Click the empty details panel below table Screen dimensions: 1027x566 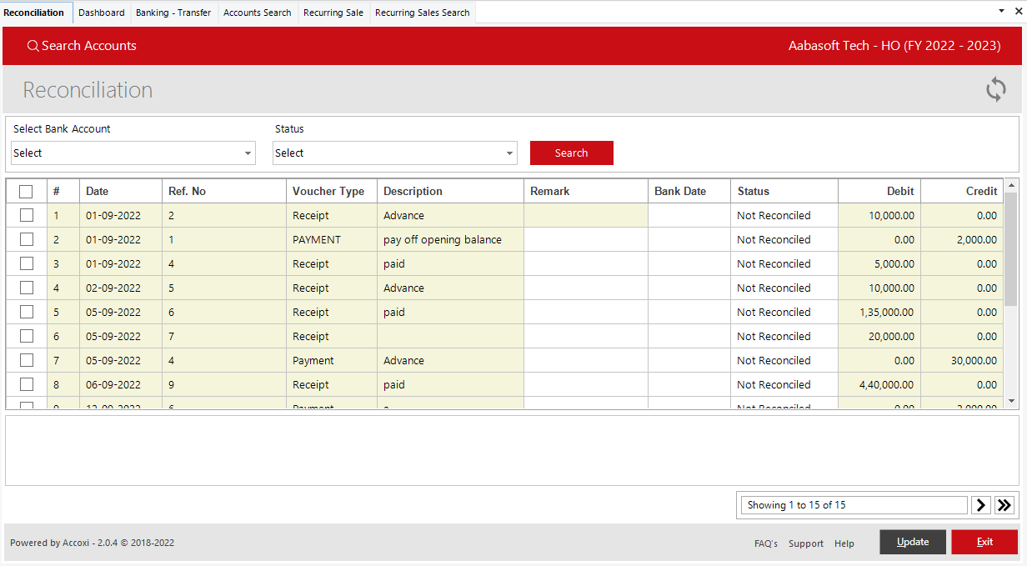click(x=512, y=450)
